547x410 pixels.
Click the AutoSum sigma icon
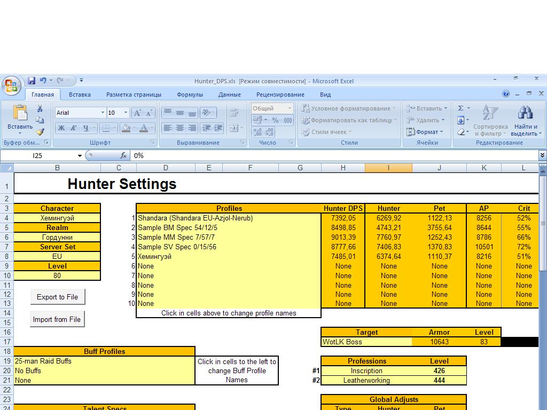[461, 108]
